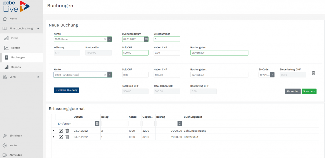This screenshot has width=325, height=158.
Task: Expand the Lohn sidebar menu
Action: 38,77
